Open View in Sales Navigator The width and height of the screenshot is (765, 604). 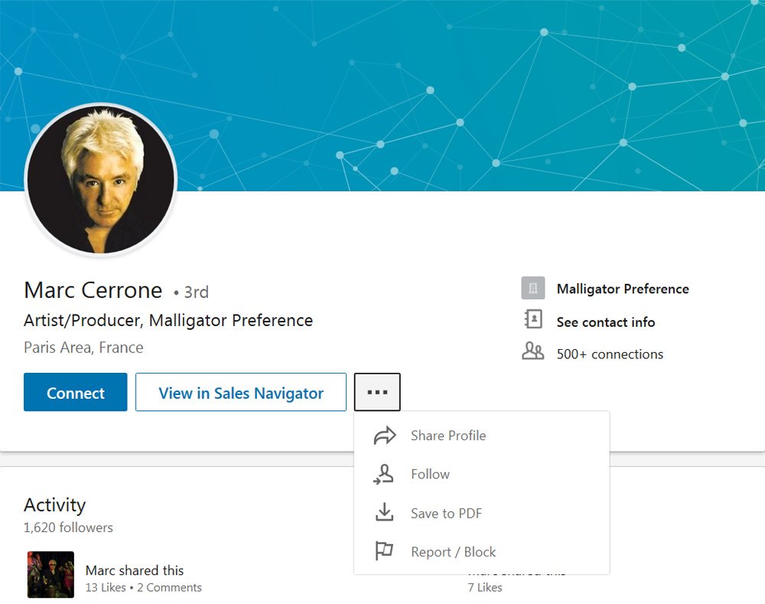(x=241, y=392)
